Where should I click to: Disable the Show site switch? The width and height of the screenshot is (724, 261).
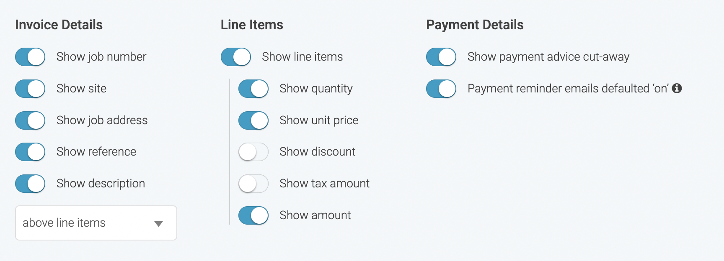30,89
